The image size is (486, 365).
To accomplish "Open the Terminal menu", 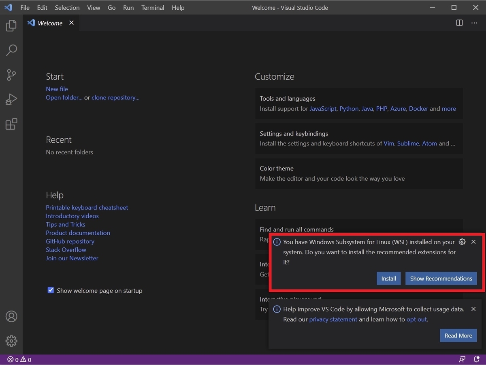I will 153,7.
